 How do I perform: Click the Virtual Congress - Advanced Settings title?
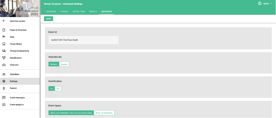[x=63, y=4]
